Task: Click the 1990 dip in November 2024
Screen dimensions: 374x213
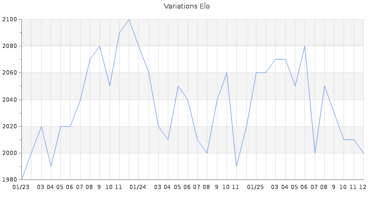Action: [236, 166]
